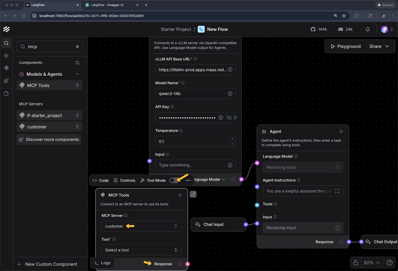Open the Controls menu item

pos(124,180)
